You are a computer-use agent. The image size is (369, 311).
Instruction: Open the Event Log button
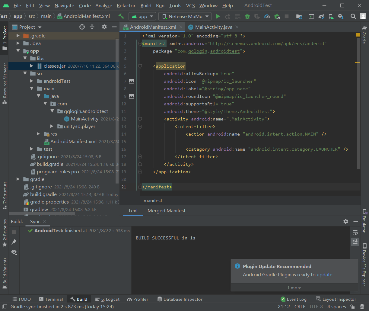294,299
